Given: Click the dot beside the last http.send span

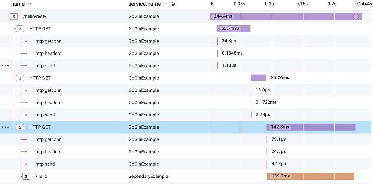Looking at the screenshot, I should click(x=27, y=164).
